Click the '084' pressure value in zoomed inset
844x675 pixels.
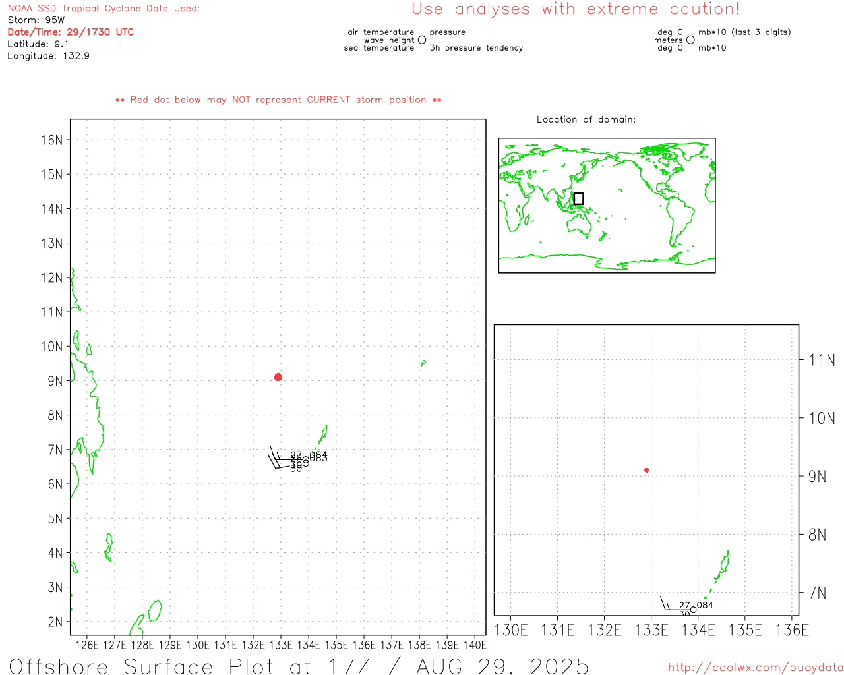(705, 605)
